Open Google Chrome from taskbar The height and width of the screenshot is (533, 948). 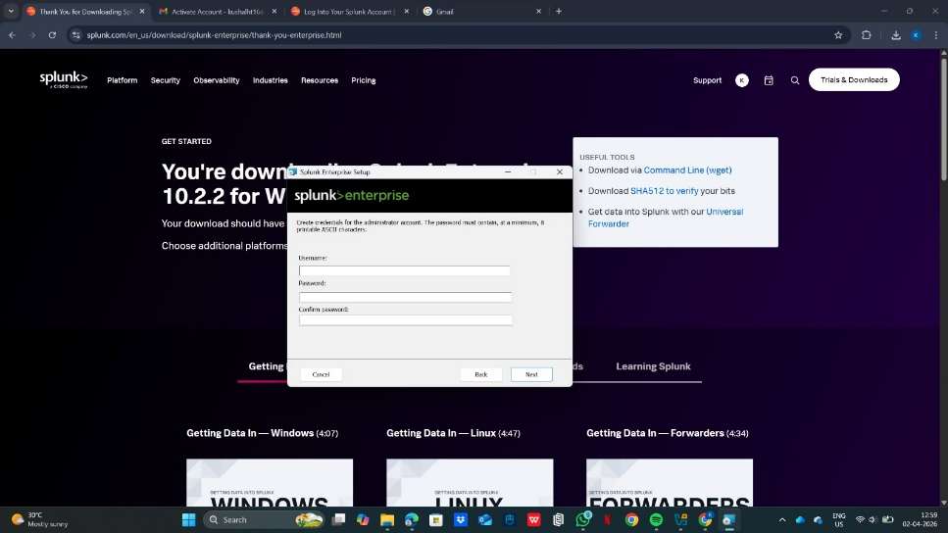pos(631,519)
